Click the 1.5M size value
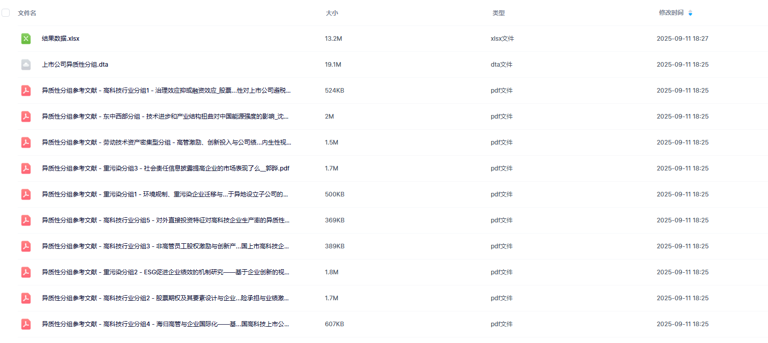 click(x=331, y=142)
